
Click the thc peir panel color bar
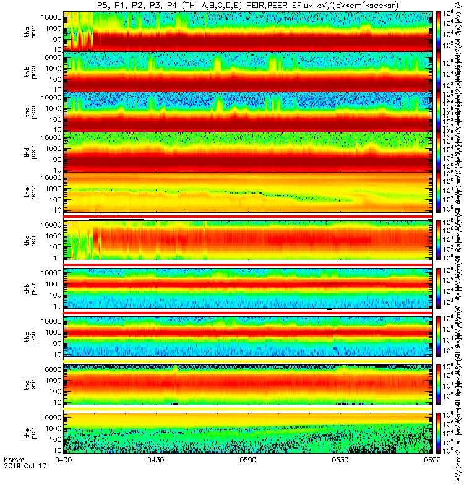pos(439,337)
